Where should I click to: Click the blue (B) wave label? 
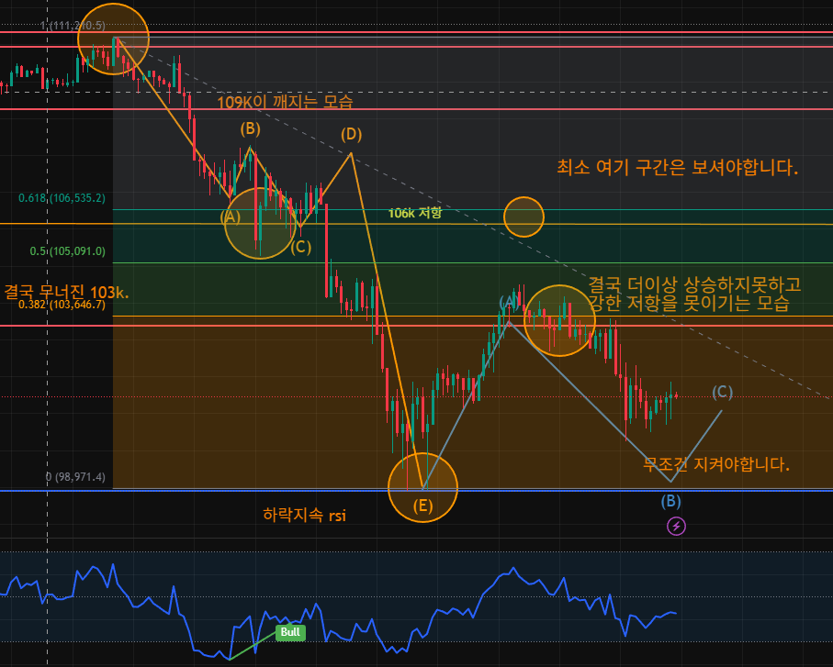(x=671, y=501)
